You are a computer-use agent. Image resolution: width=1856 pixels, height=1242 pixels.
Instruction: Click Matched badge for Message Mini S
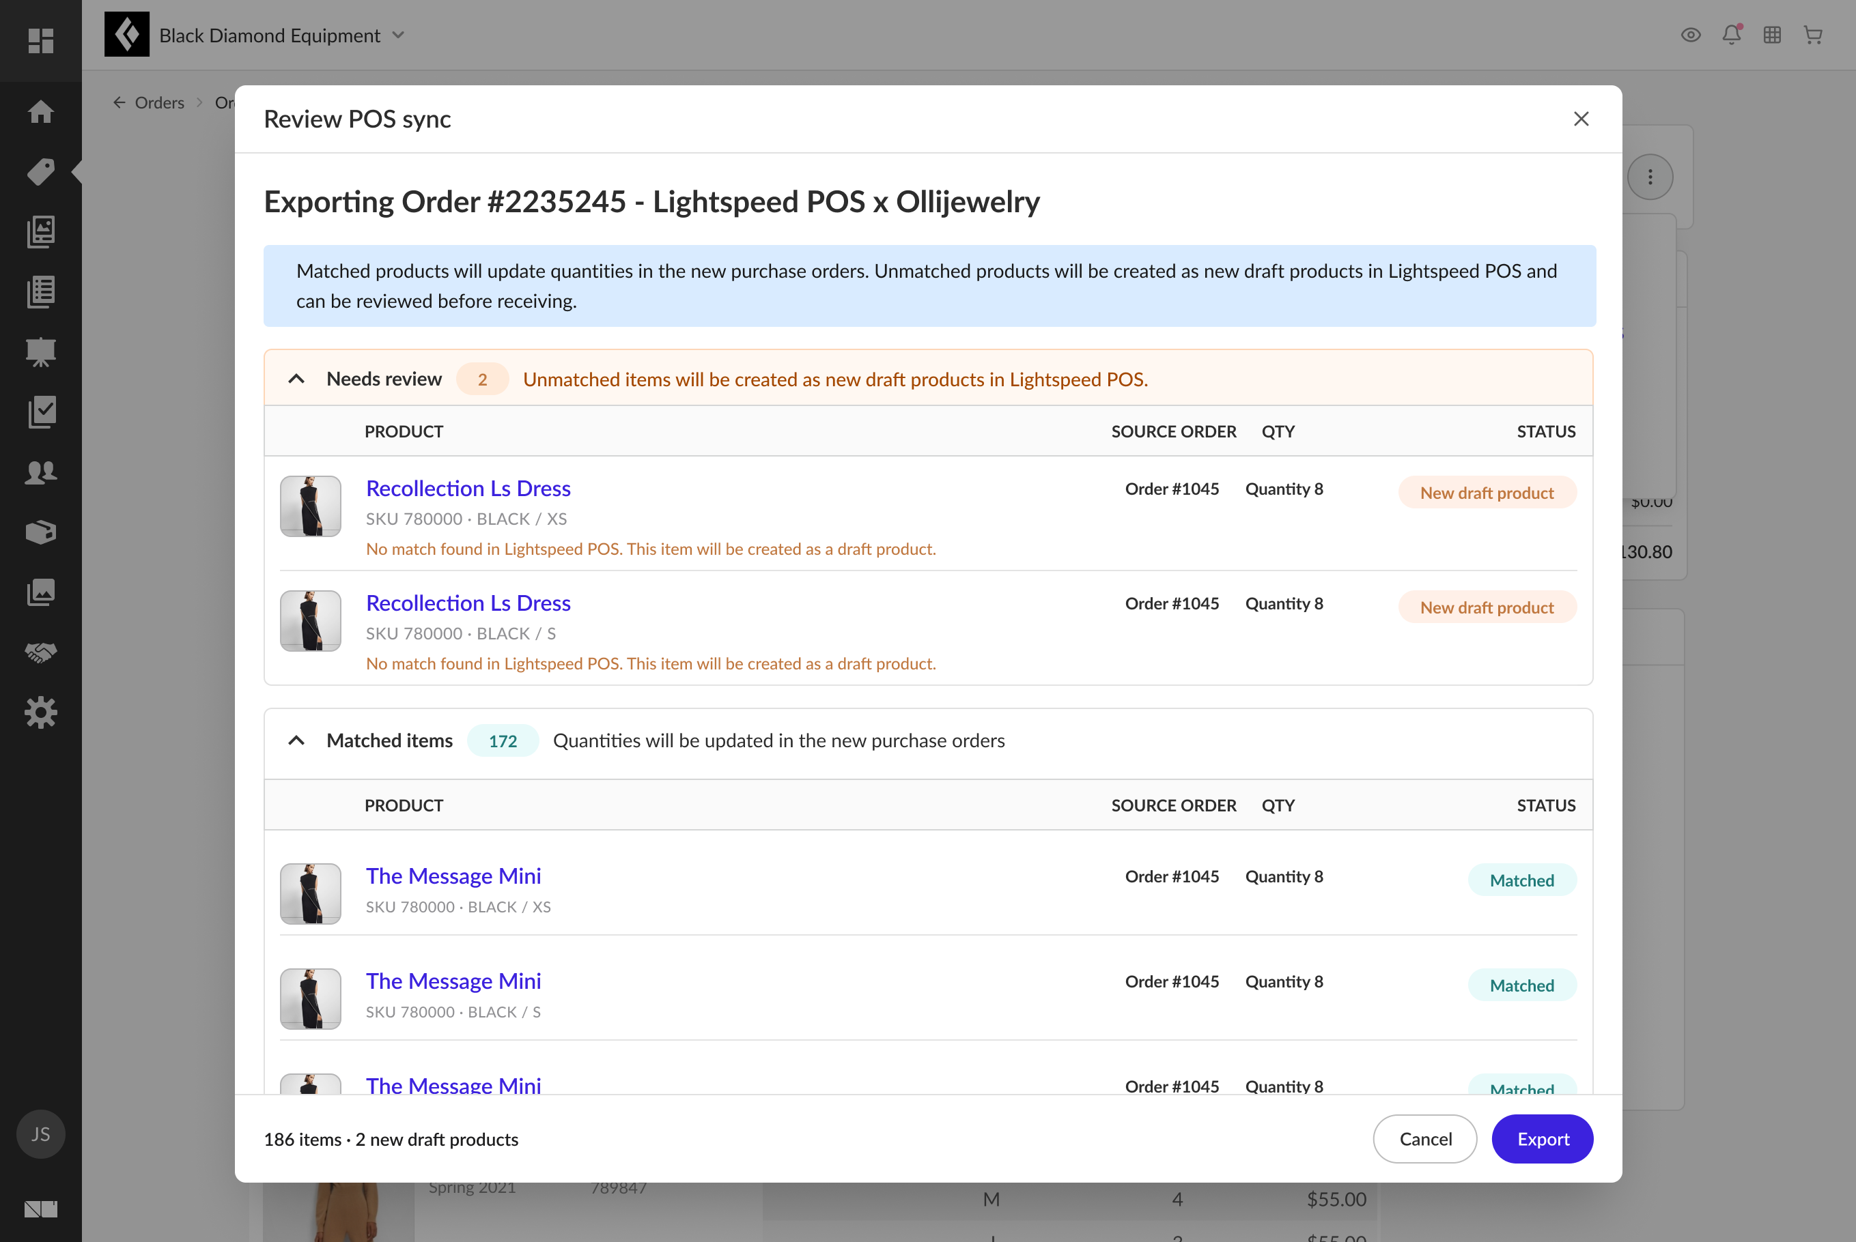click(1521, 985)
